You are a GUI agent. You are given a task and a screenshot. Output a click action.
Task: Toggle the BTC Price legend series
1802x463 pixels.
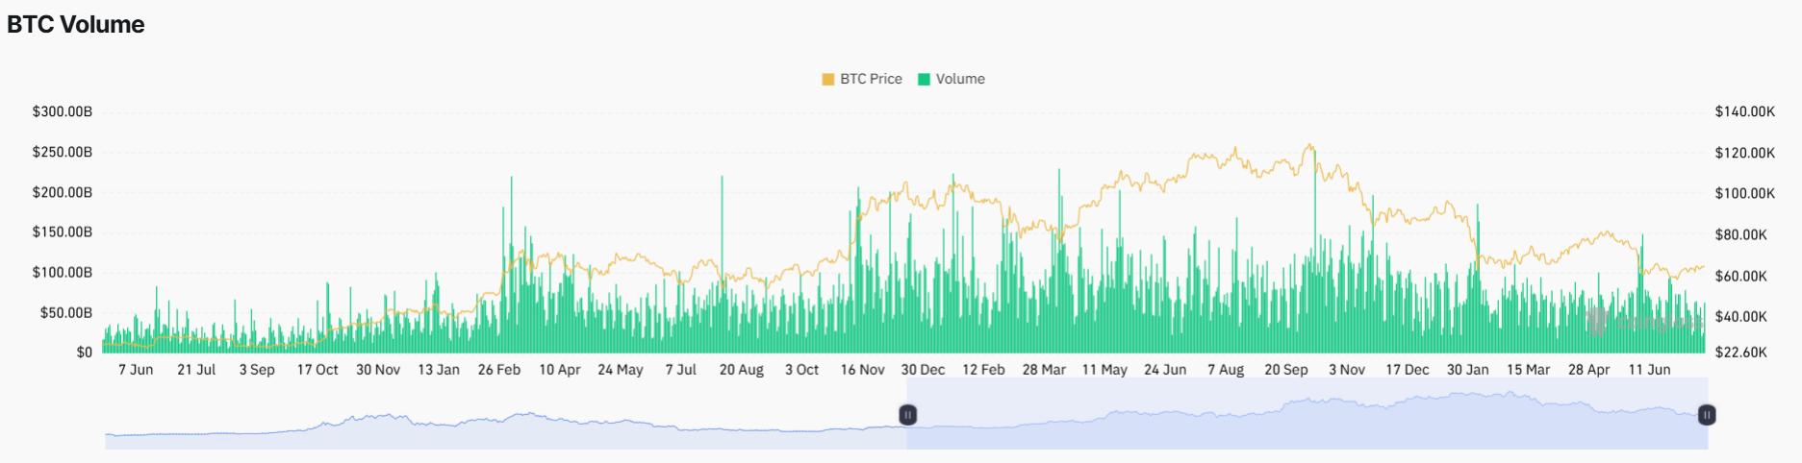862,79
